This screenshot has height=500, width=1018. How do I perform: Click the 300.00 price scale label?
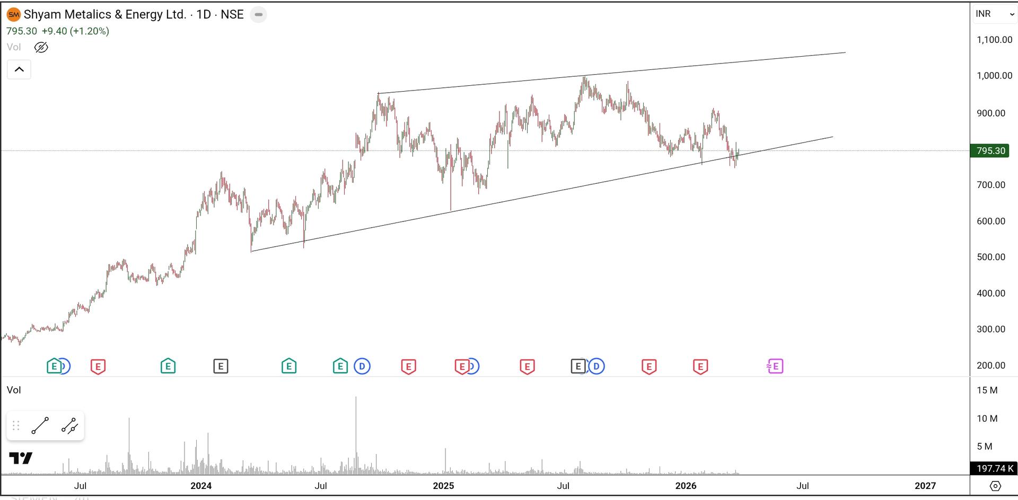click(991, 329)
